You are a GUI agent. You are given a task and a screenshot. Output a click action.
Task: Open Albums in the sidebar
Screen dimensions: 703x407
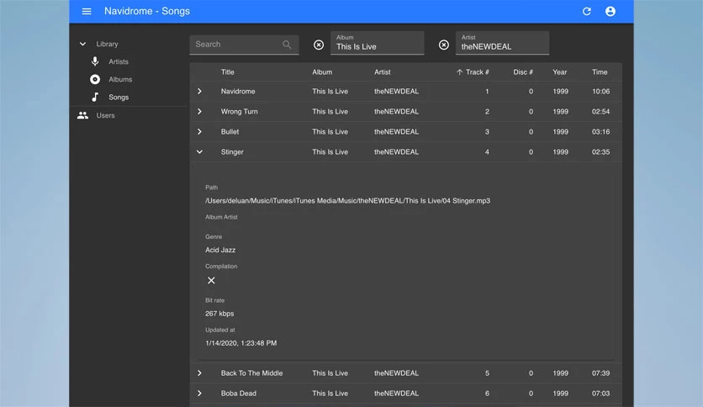pyautogui.click(x=120, y=79)
